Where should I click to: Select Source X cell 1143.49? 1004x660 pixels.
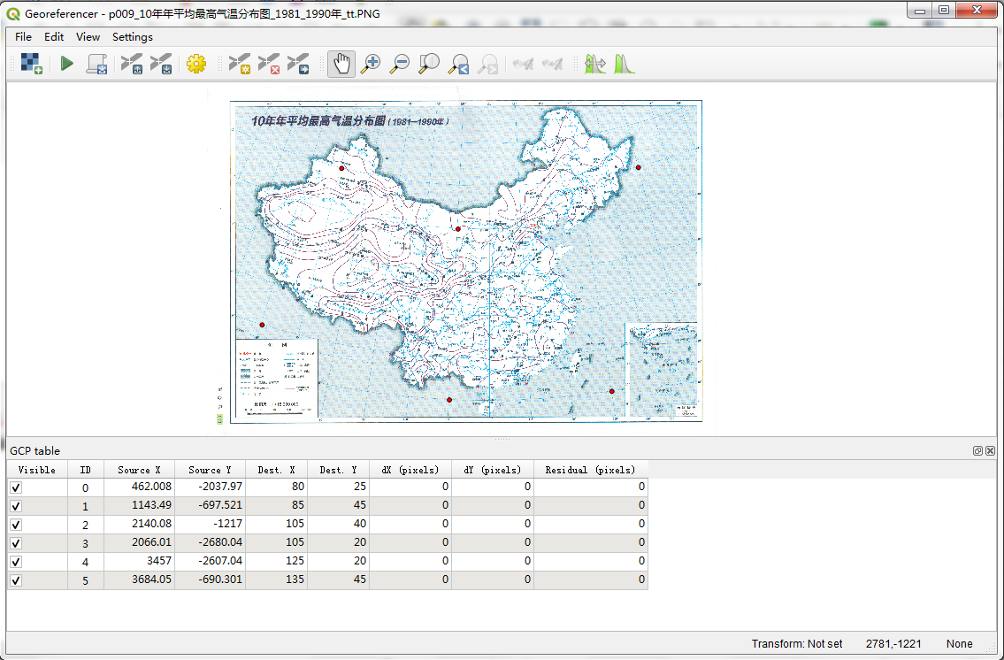tap(139, 506)
